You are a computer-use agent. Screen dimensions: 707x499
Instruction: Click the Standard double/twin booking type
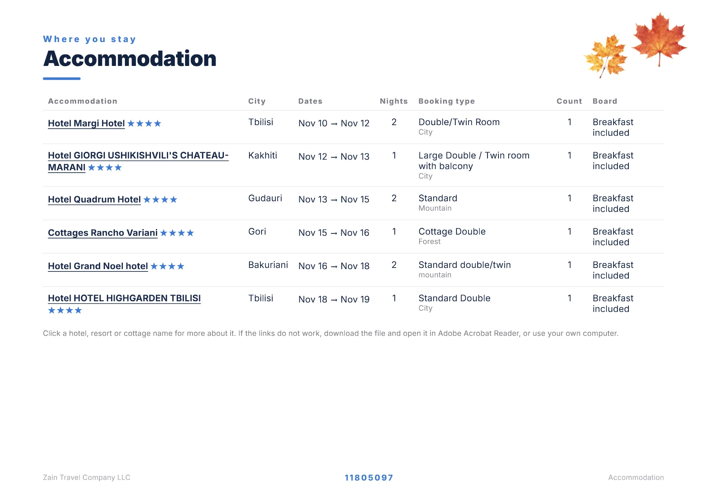pos(465,265)
